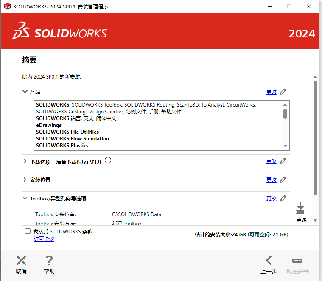Click the main summary scroll-up arrow
The image size is (322, 281).
(316, 77)
